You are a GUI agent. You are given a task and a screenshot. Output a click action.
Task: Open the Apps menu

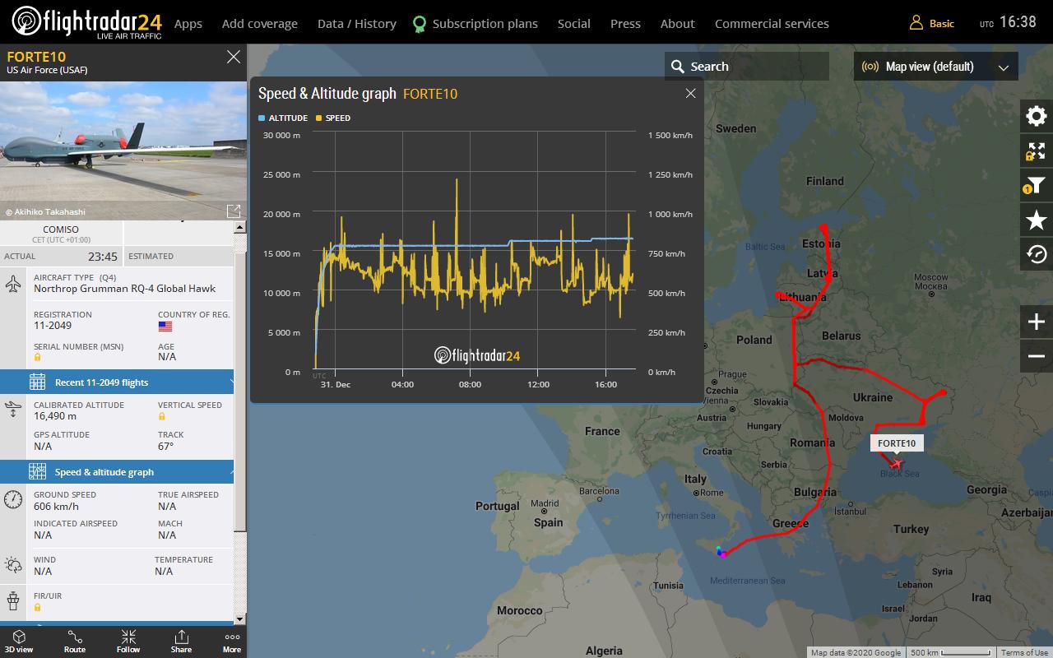pos(188,23)
